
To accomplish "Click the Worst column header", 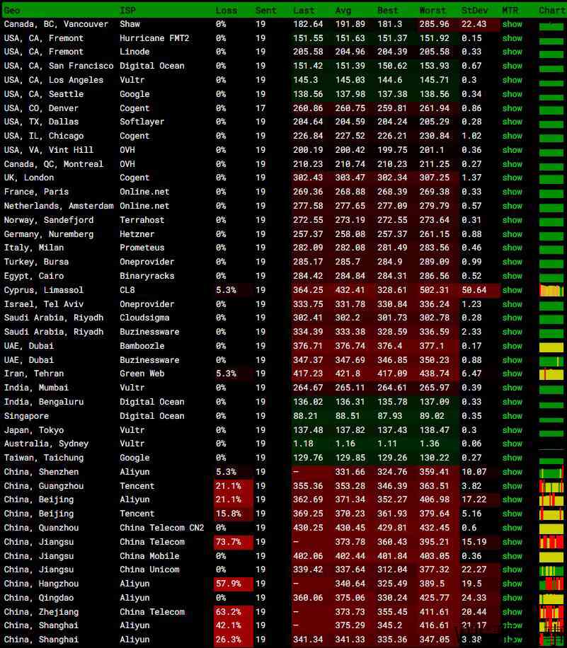I will coord(433,11).
